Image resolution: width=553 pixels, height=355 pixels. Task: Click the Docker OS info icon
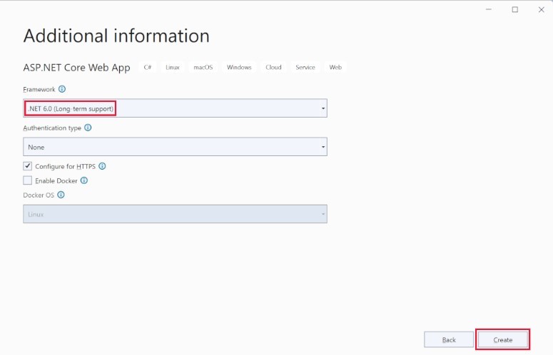pos(61,195)
